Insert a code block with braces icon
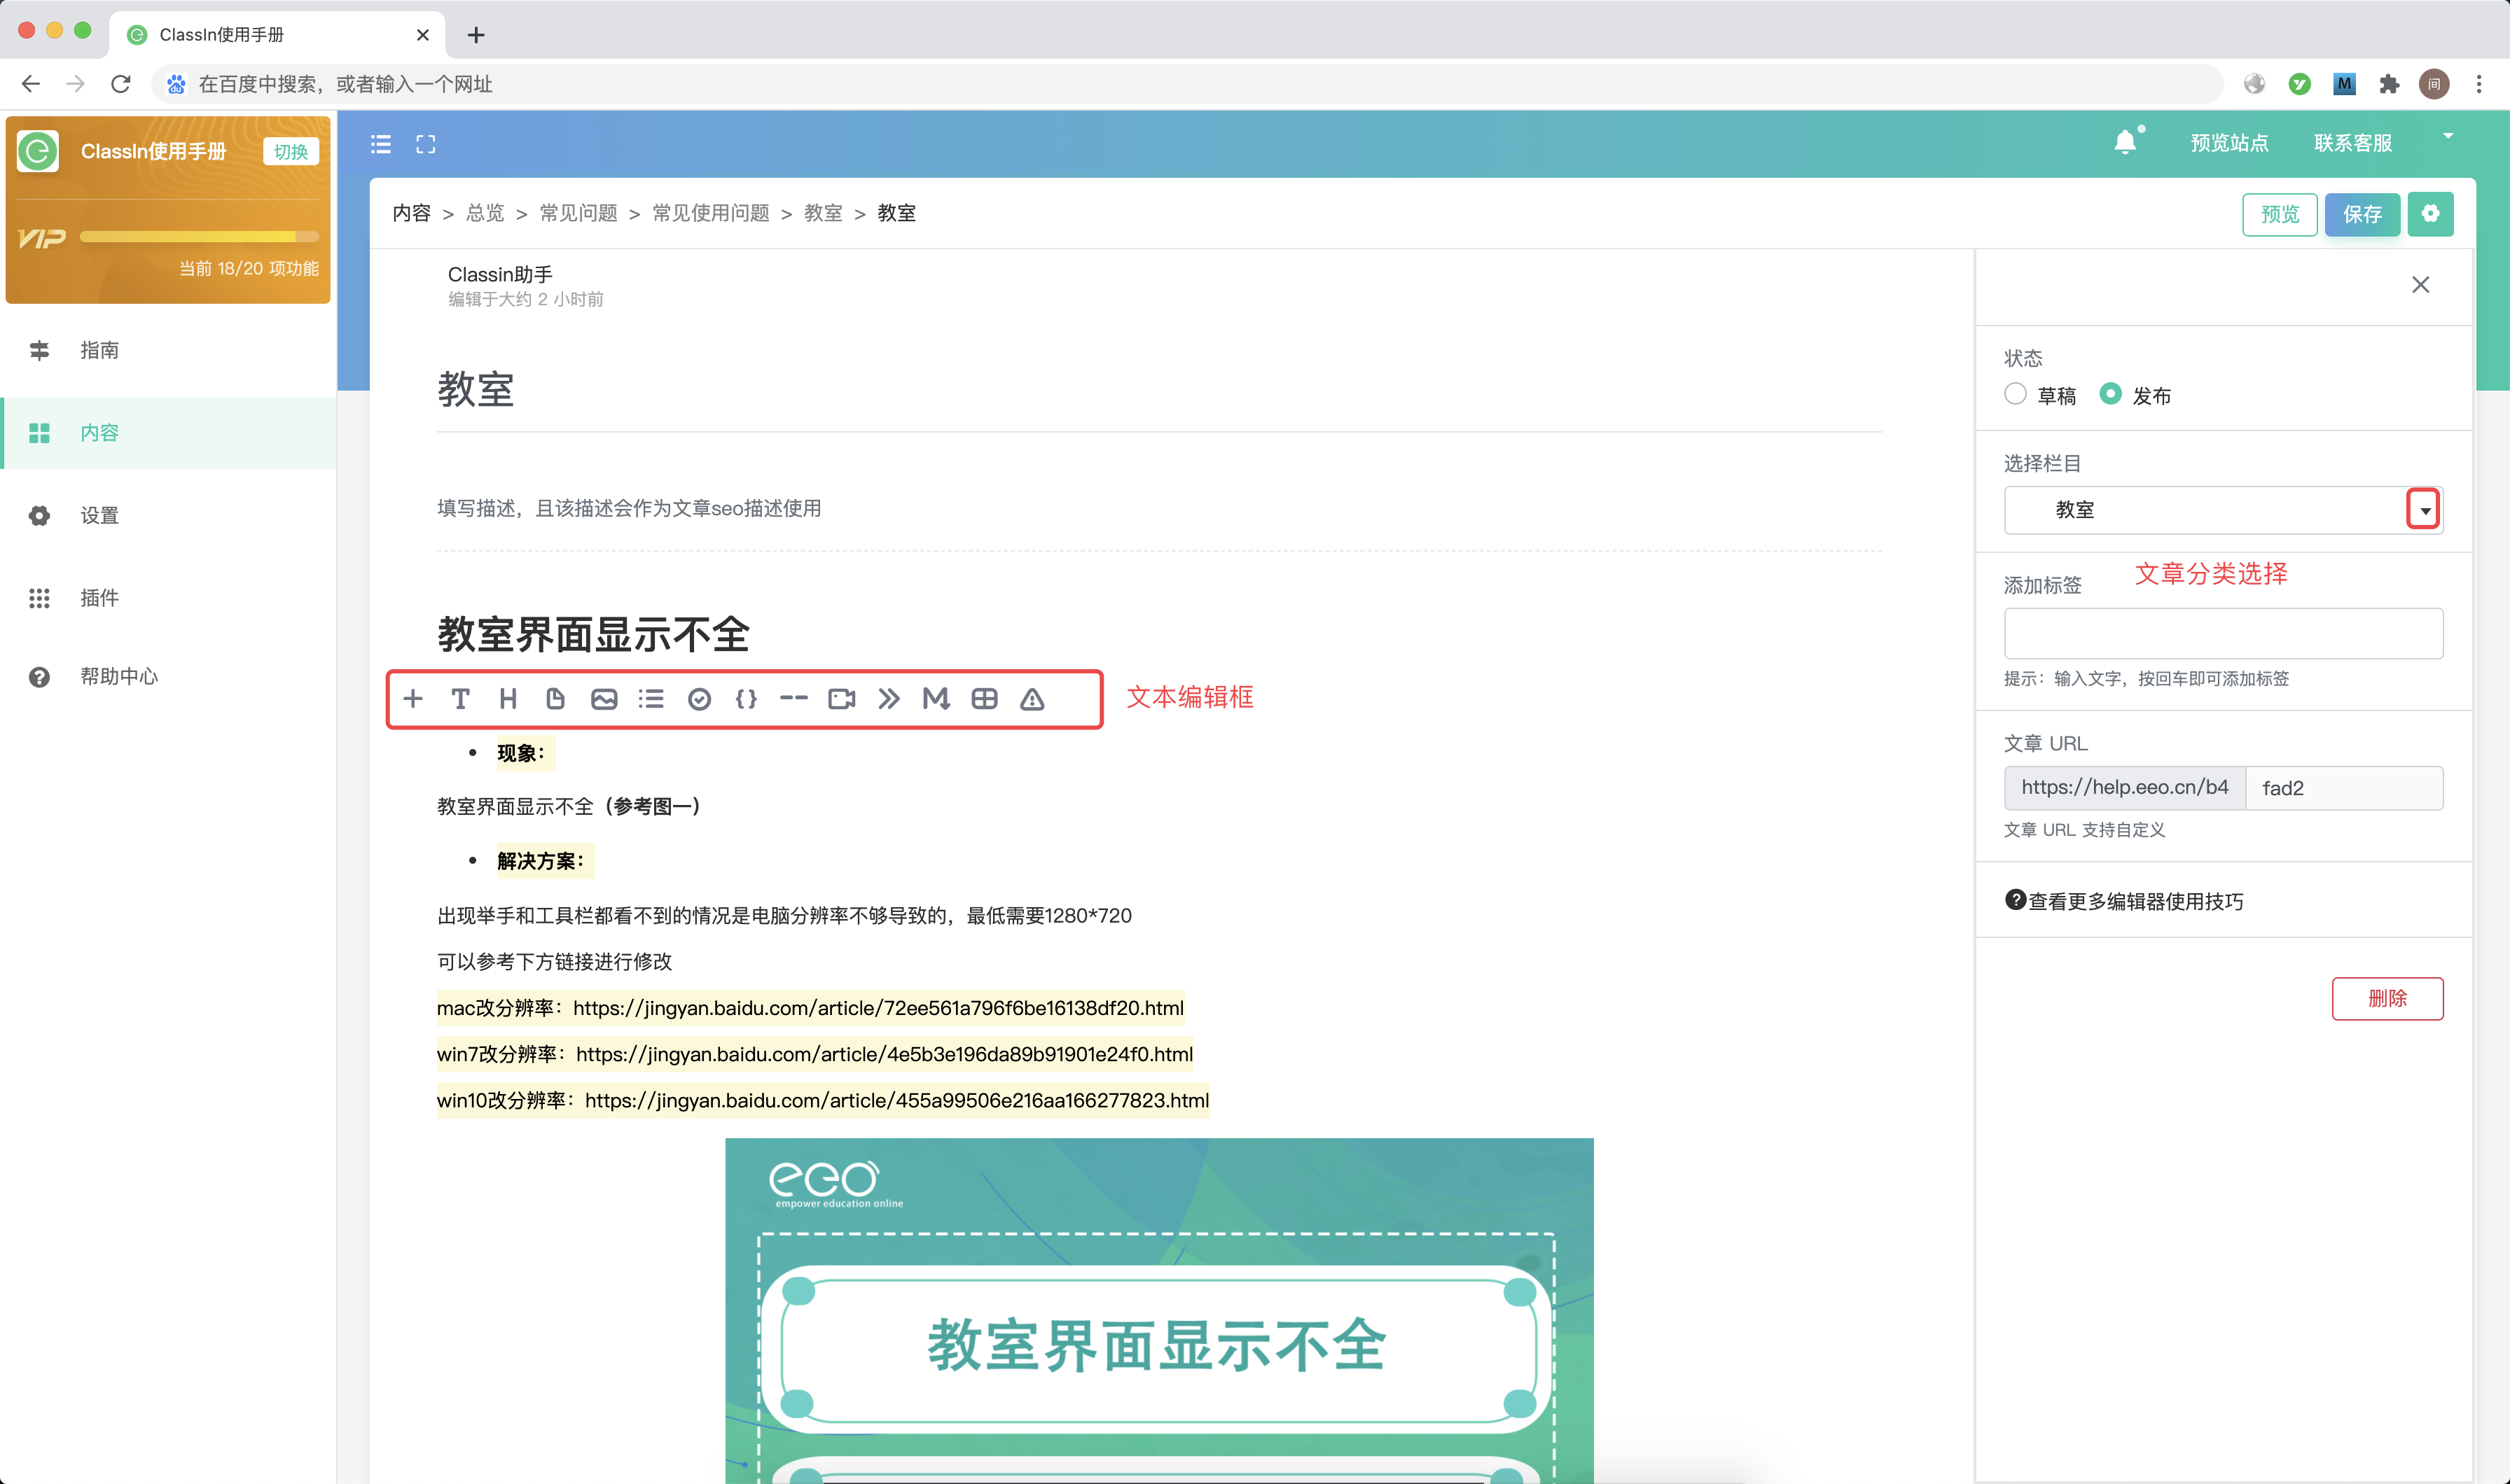This screenshot has height=1484, width=2510. (x=747, y=699)
